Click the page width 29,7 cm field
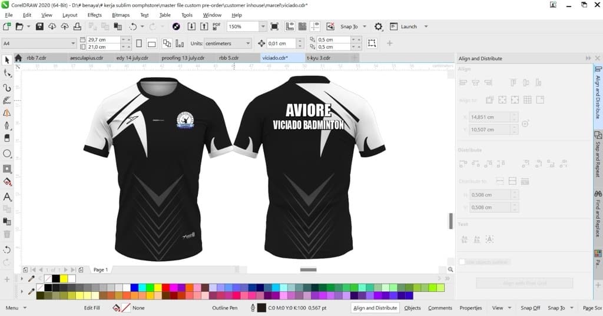The image size is (603, 316). pos(104,39)
